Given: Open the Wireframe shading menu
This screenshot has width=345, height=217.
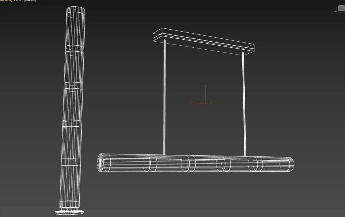Looking at the screenshot, I should (x=30, y=1).
